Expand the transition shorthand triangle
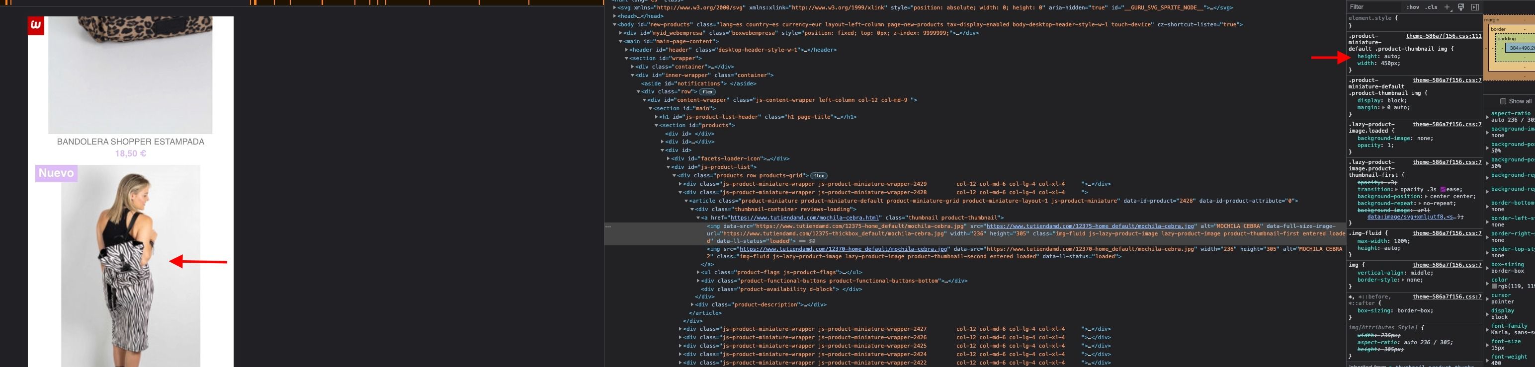The image size is (1535, 367). (1396, 189)
